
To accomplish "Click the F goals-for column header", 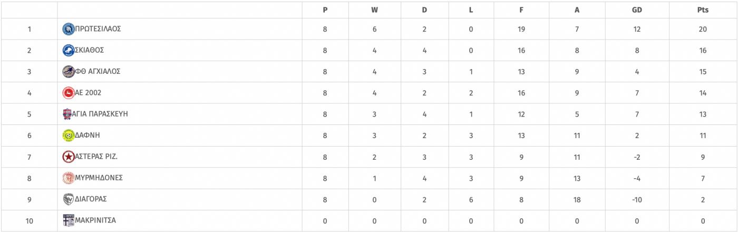I will [520, 10].
